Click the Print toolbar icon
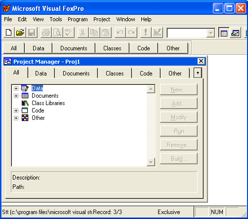Viewport: 248px width, 219px height. (46, 33)
